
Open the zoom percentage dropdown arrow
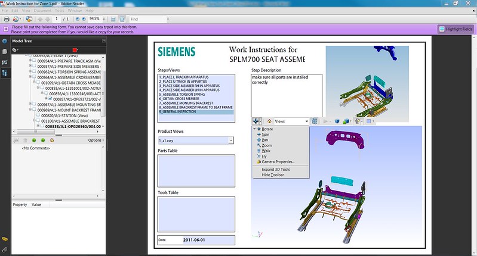pyautogui.click(x=104, y=19)
